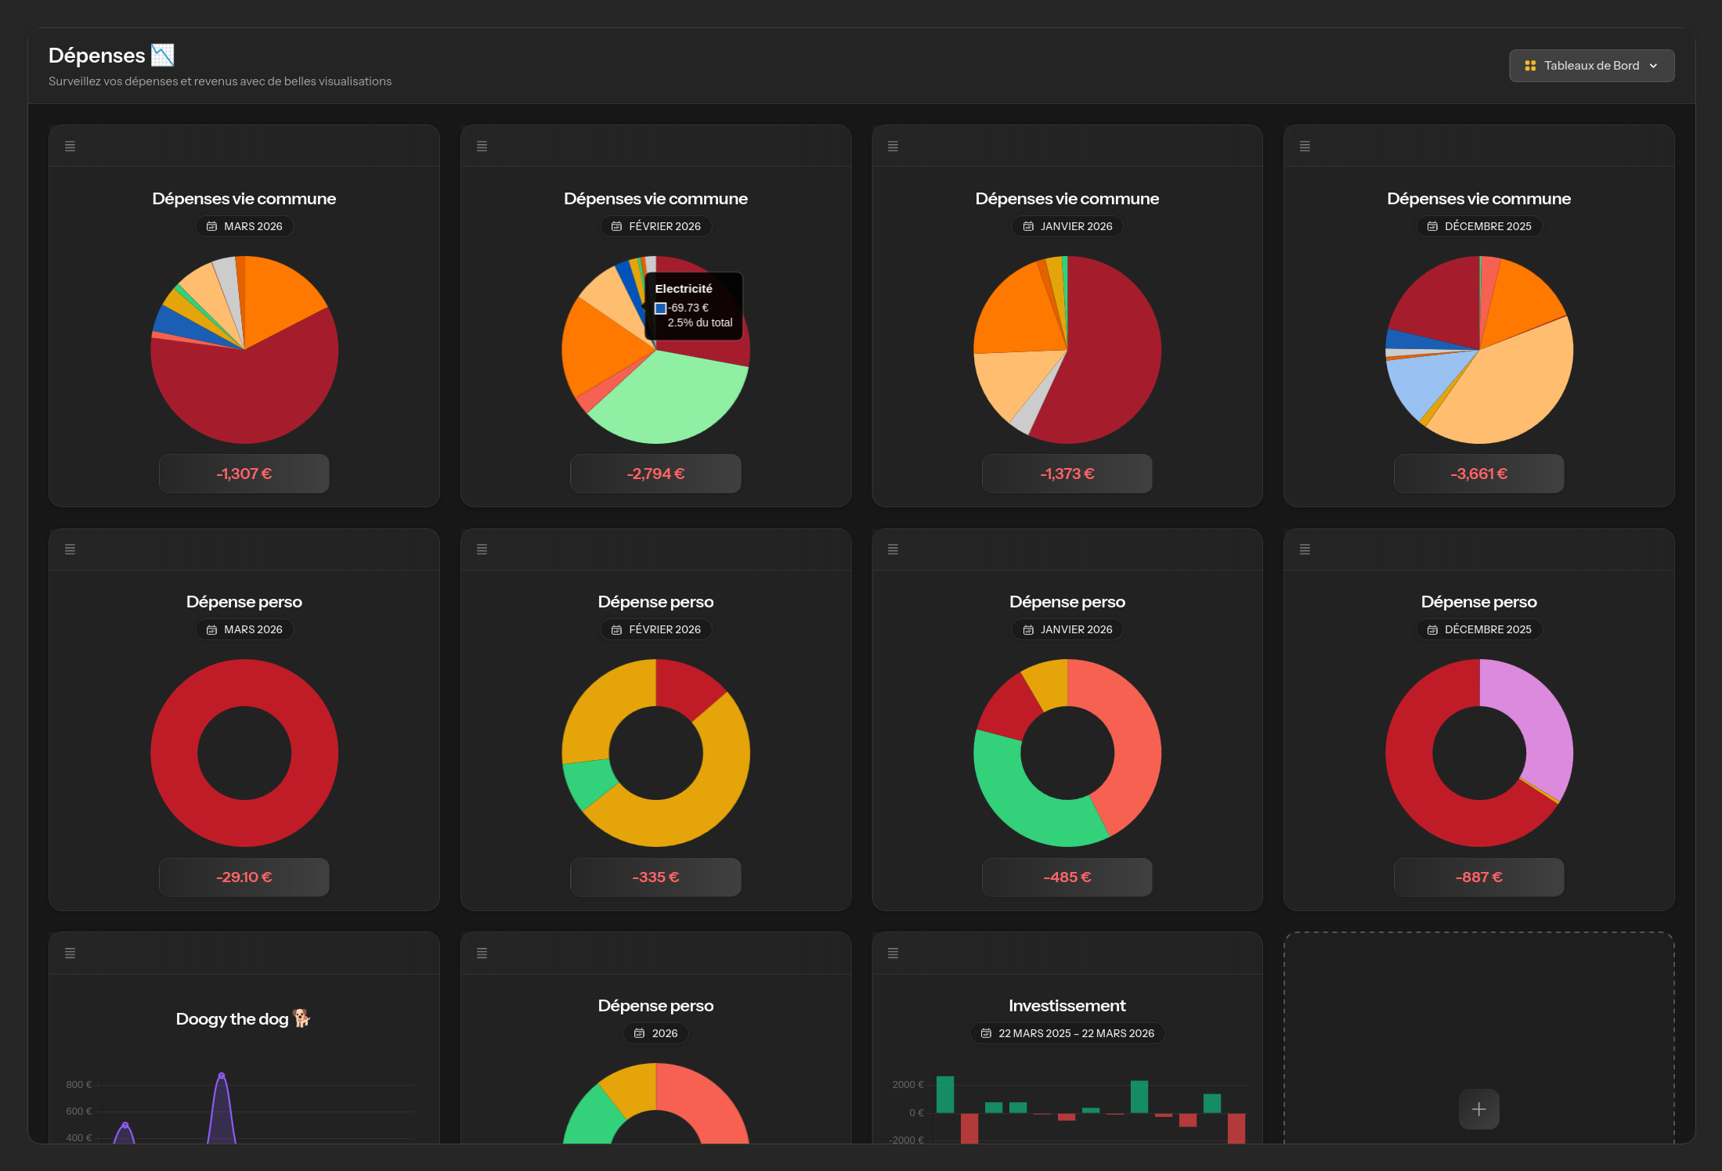
Task: Click the dog emoji in the Doogy the dog title
Action: (x=301, y=1018)
